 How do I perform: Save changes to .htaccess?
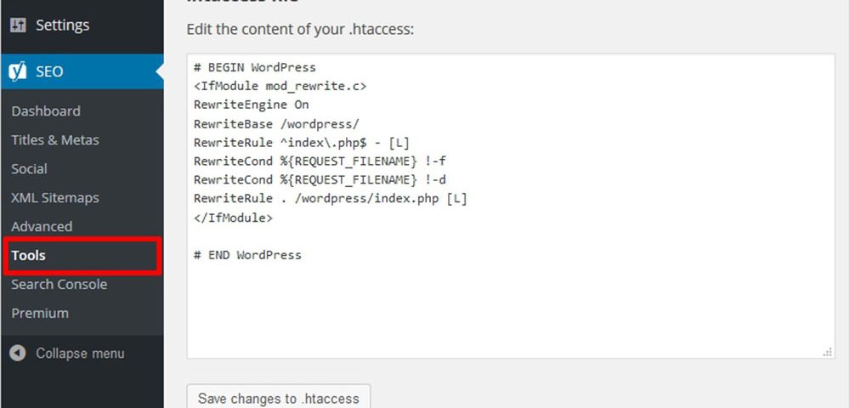point(279,398)
